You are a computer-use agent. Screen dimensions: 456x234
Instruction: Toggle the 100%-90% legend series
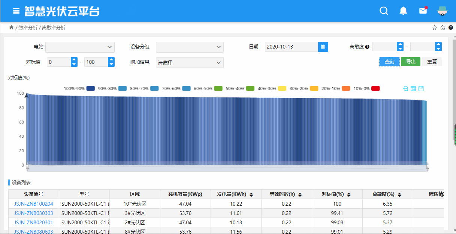coord(90,88)
